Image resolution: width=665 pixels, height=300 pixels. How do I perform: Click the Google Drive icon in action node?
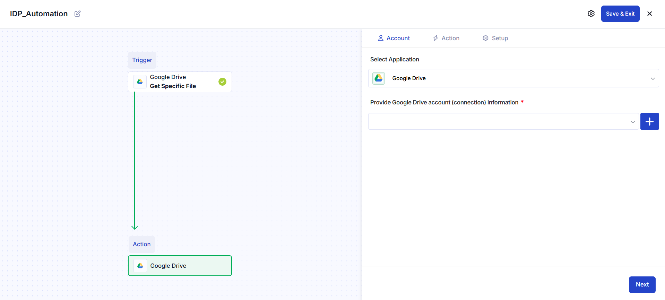coord(140,266)
